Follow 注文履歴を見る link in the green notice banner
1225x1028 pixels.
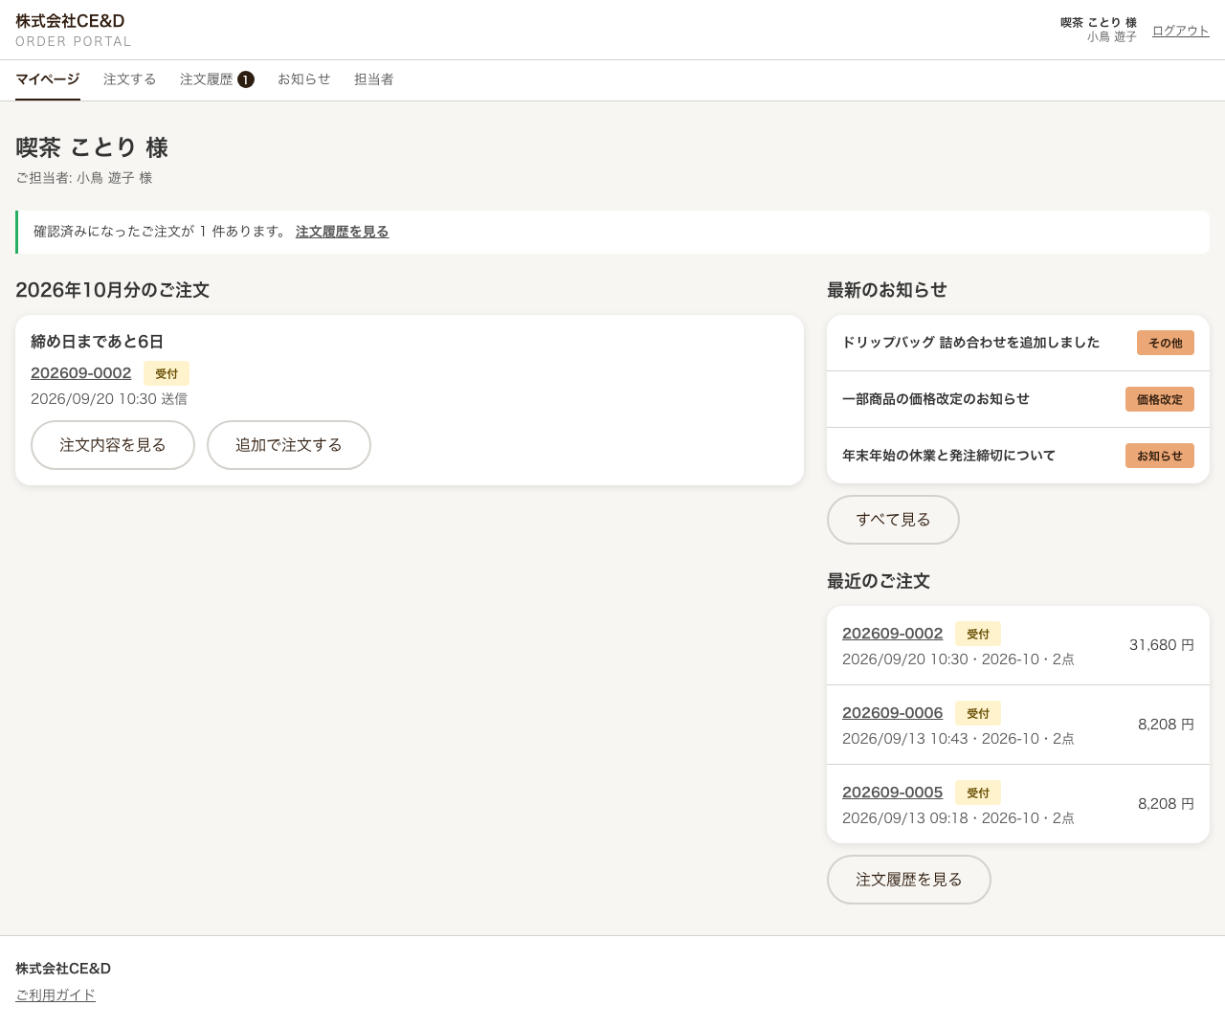pyautogui.click(x=343, y=232)
